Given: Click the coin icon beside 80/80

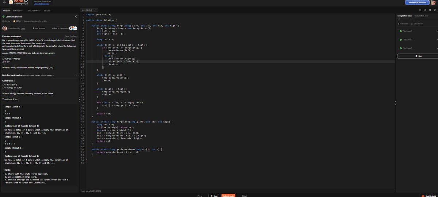Looking at the screenshot, I should (x=14, y=22).
